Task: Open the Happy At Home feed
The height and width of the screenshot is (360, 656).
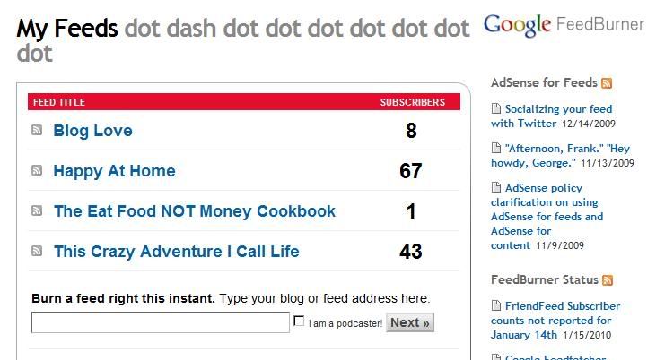Action: point(114,171)
